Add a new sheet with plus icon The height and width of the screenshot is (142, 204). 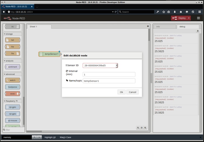tap(148, 26)
